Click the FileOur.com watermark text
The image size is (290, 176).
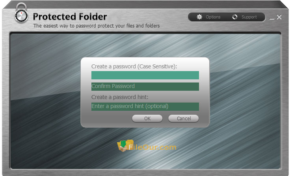pyautogui.click(x=152, y=147)
